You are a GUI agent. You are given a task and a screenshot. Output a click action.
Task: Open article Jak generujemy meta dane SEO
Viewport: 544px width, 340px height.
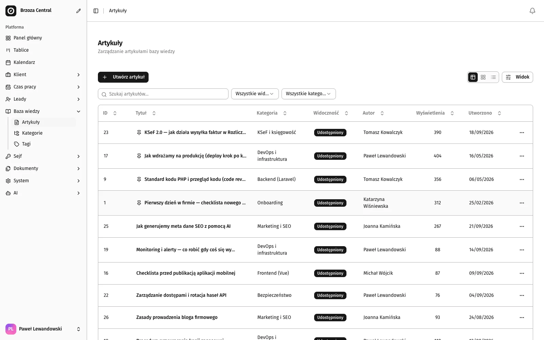tap(183, 226)
